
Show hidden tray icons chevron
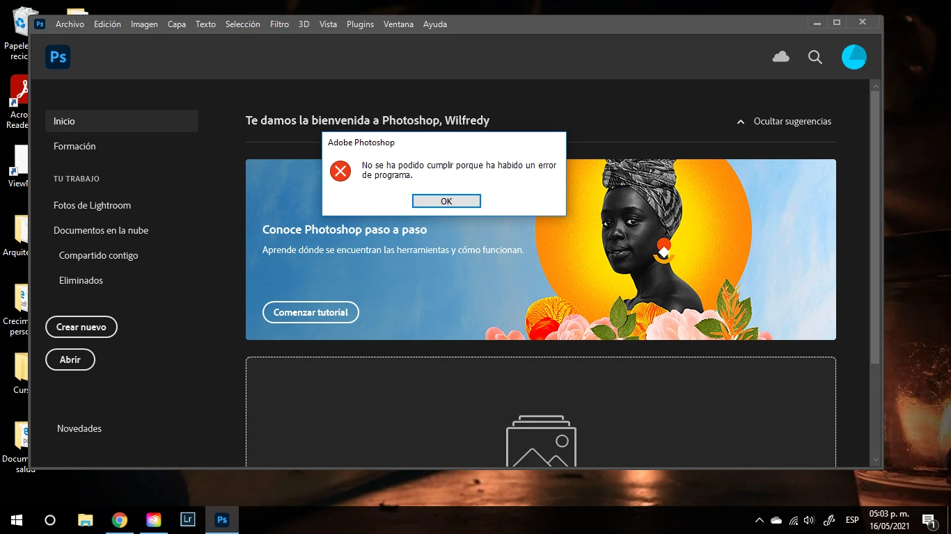pos(760,520)
